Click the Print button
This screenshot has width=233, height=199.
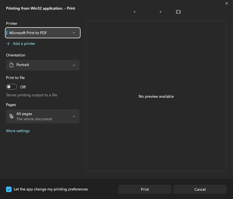tap(145, 189)
